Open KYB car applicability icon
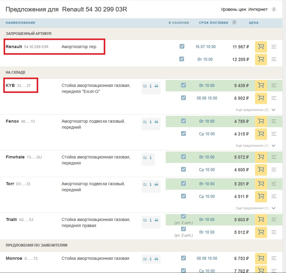This screenshot has width=286, height=273. coord(156,86)
